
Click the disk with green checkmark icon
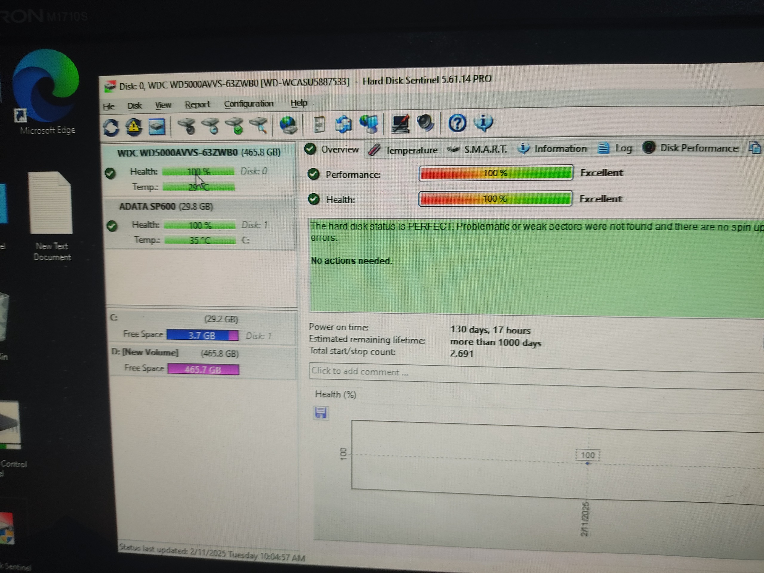235,125
